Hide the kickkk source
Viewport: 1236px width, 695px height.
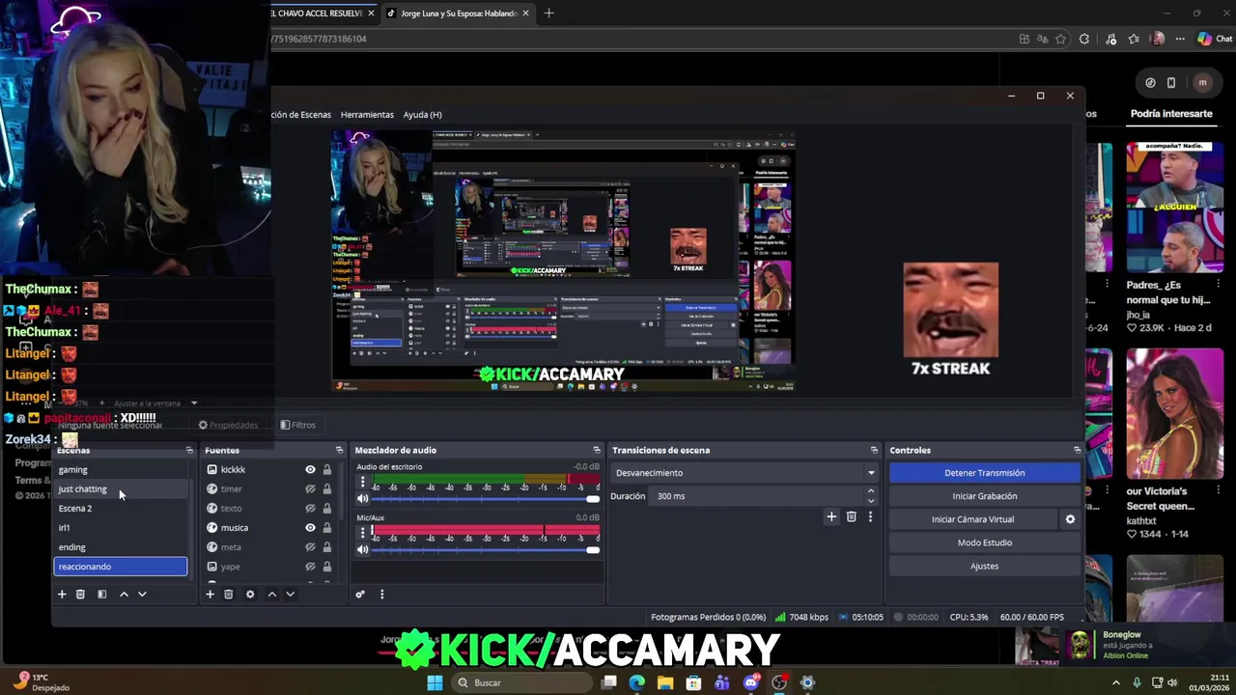[x=310, y=470]
